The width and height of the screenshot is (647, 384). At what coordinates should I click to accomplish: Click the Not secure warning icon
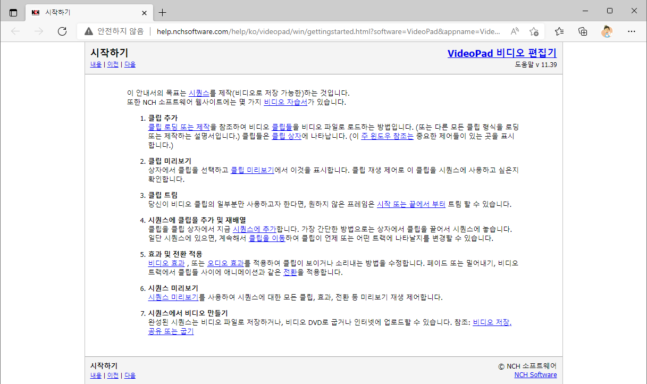click(x=88, y=31)
